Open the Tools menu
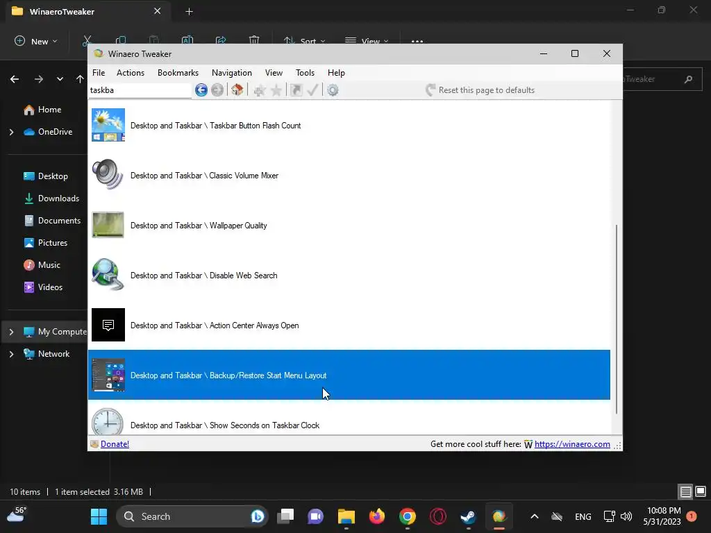The image size is (711, 533). click(x=305, y=73)
